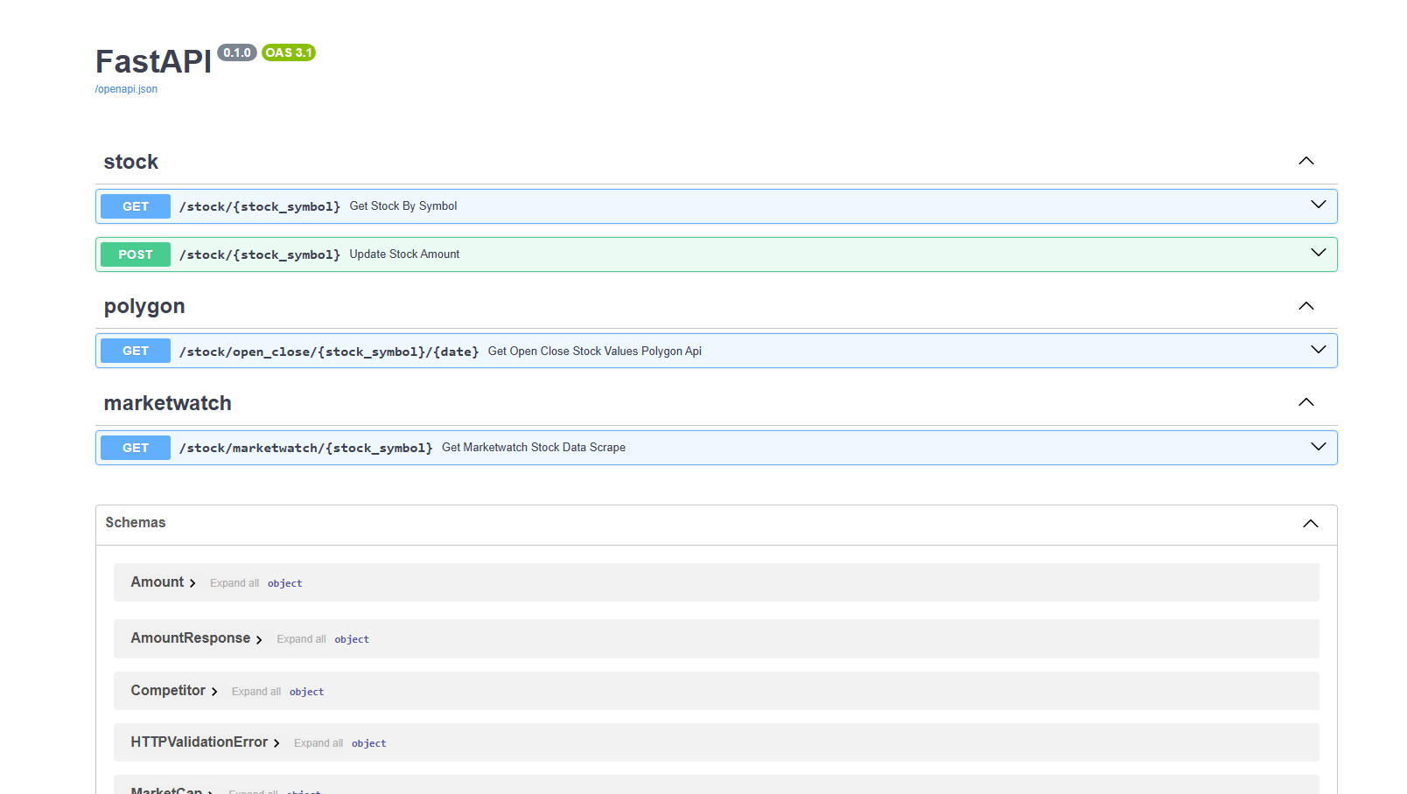
Task: Expand the Update Stock Amount operation
Action: 1318,253
